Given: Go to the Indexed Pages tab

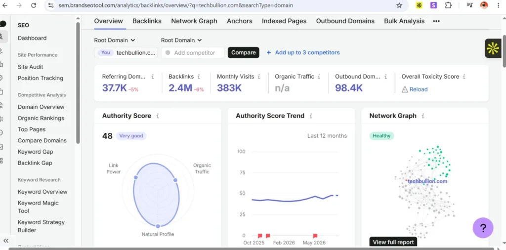Looking at the screenshot, I should [x=284, y=21].
